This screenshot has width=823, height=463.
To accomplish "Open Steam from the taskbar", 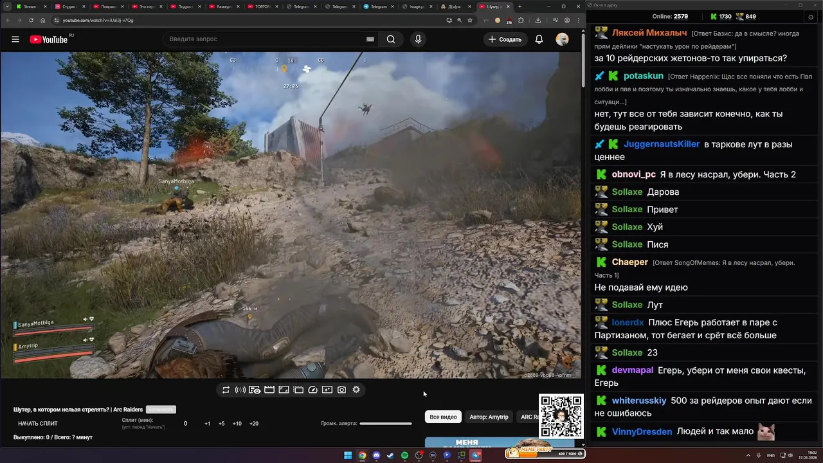I will pos(390,455).
